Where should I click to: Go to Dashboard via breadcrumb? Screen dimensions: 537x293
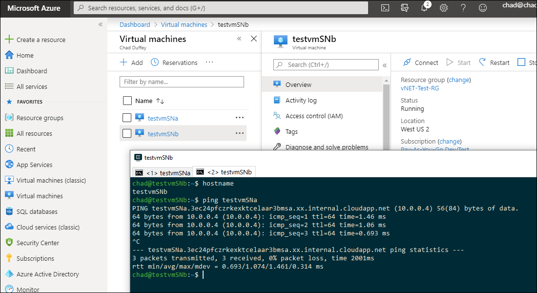tap(135, 25)
